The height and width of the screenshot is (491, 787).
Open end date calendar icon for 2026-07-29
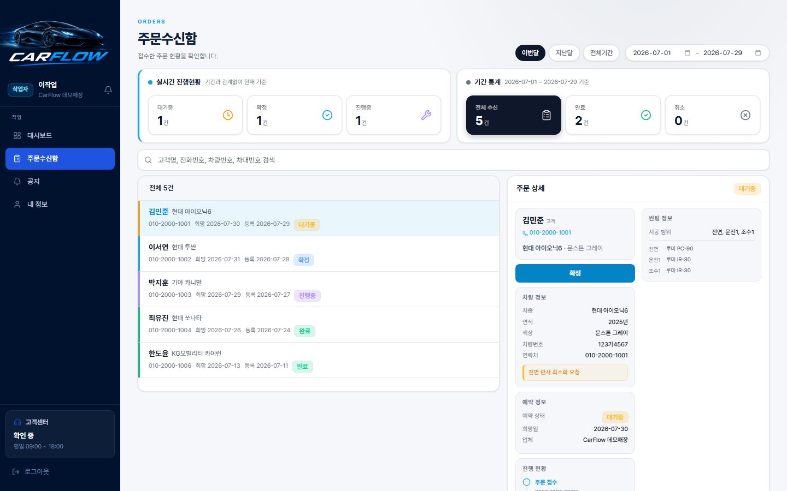point(758,53)
